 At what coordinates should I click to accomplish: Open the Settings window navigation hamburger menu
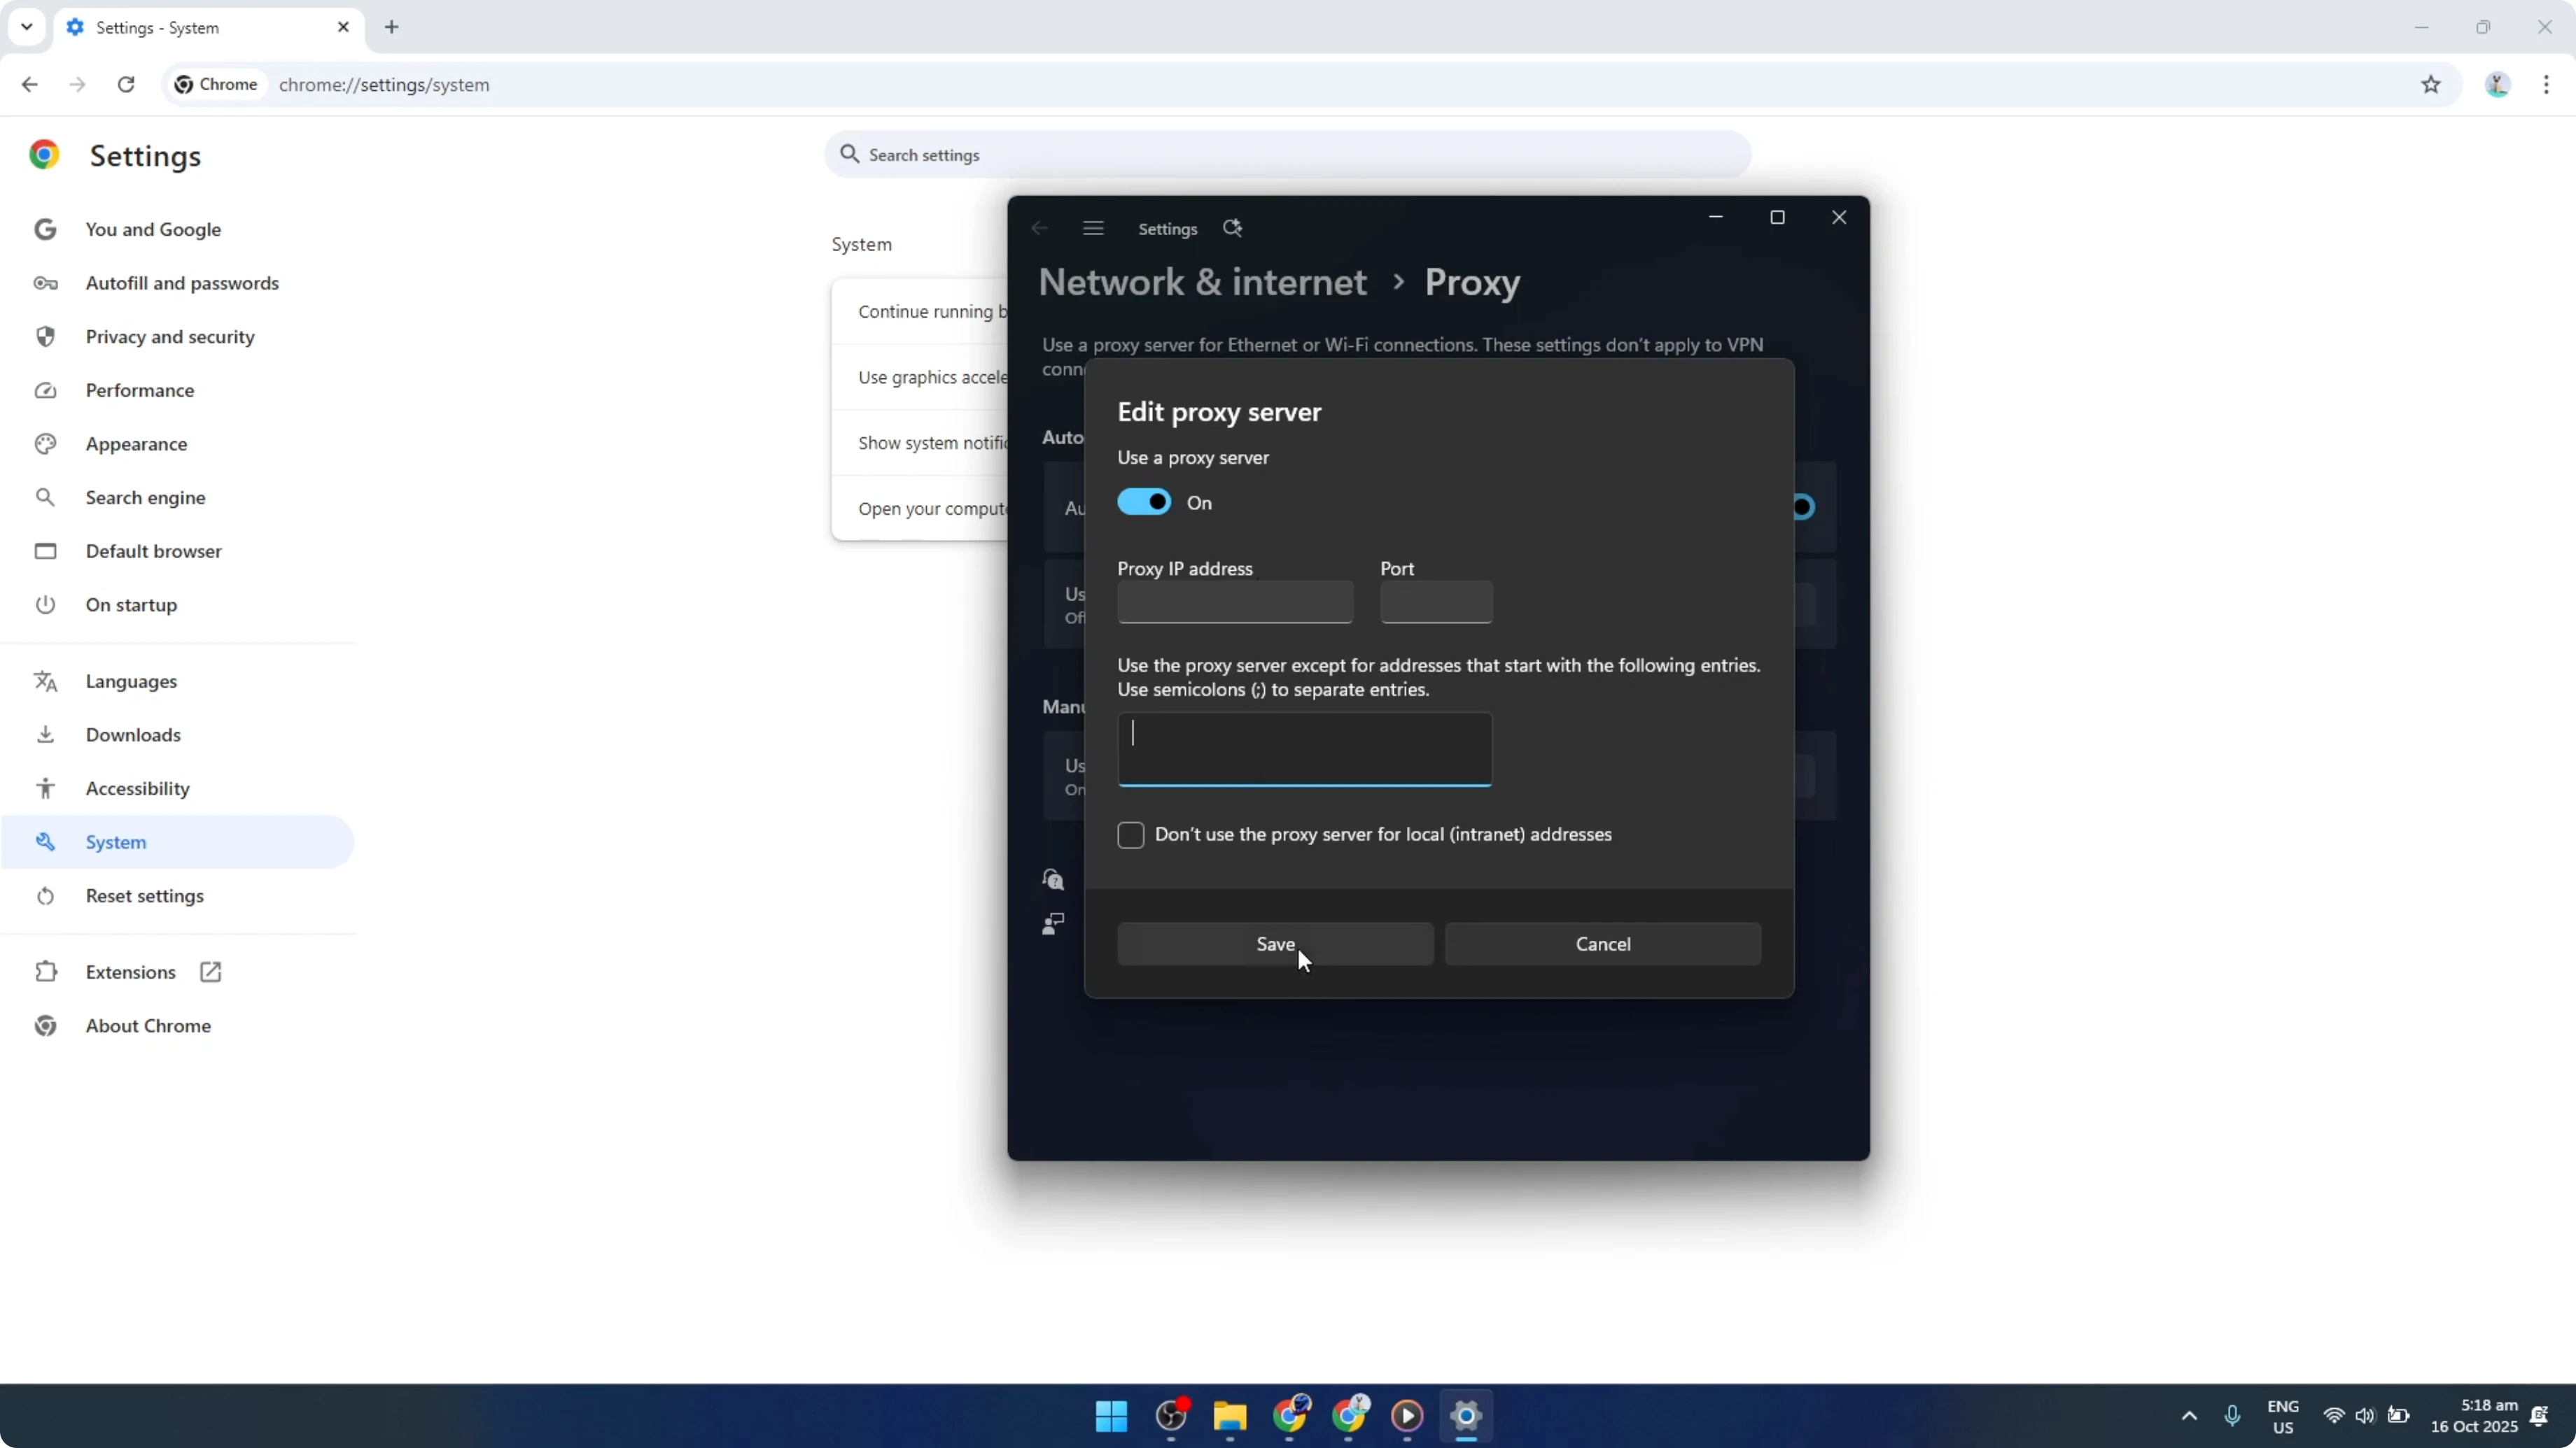(1092, 228)
